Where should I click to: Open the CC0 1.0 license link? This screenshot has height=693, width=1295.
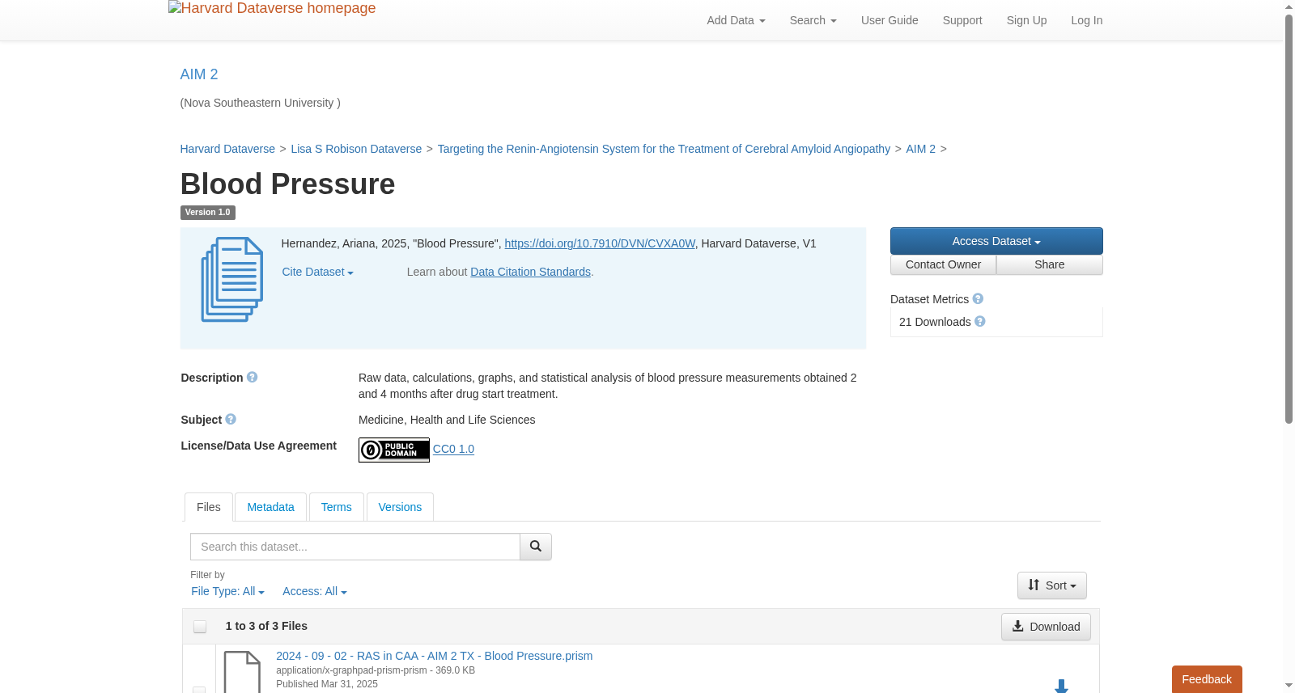click(x=453, y=449)
